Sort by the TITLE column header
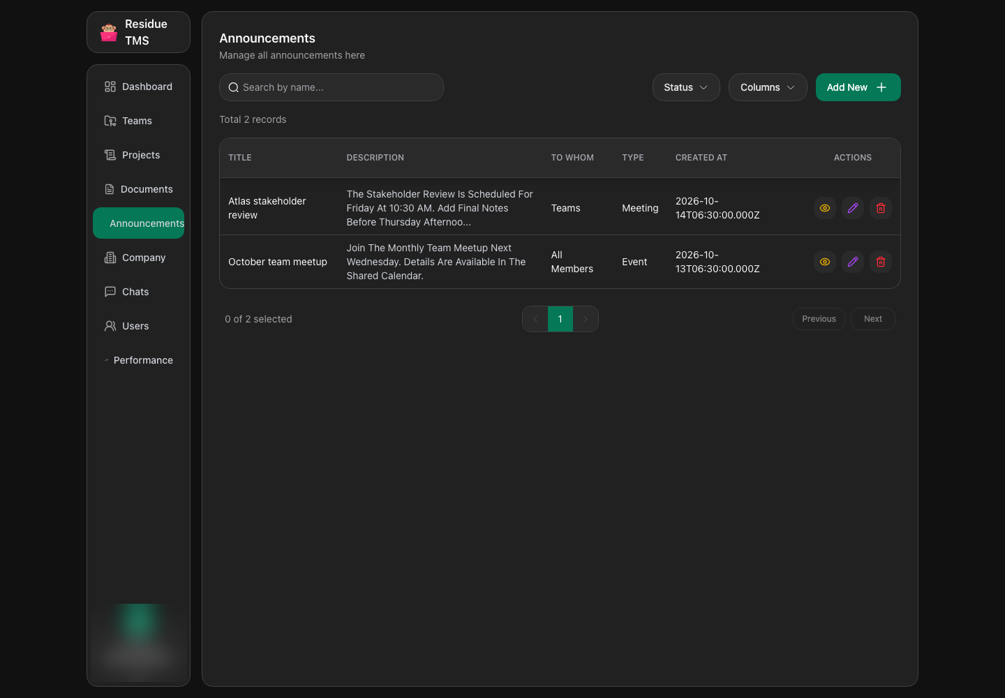 point(240,158)
